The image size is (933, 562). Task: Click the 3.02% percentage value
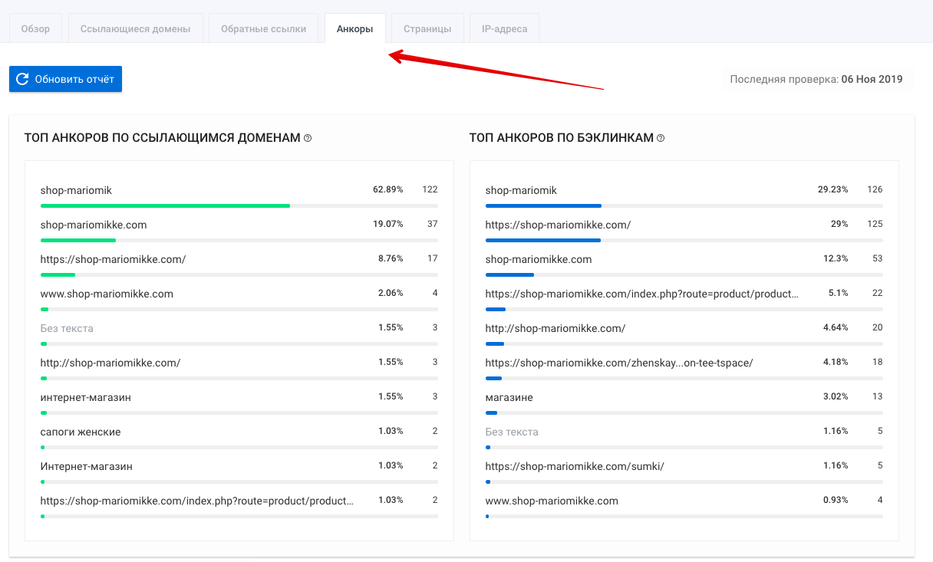pos(836,396)
